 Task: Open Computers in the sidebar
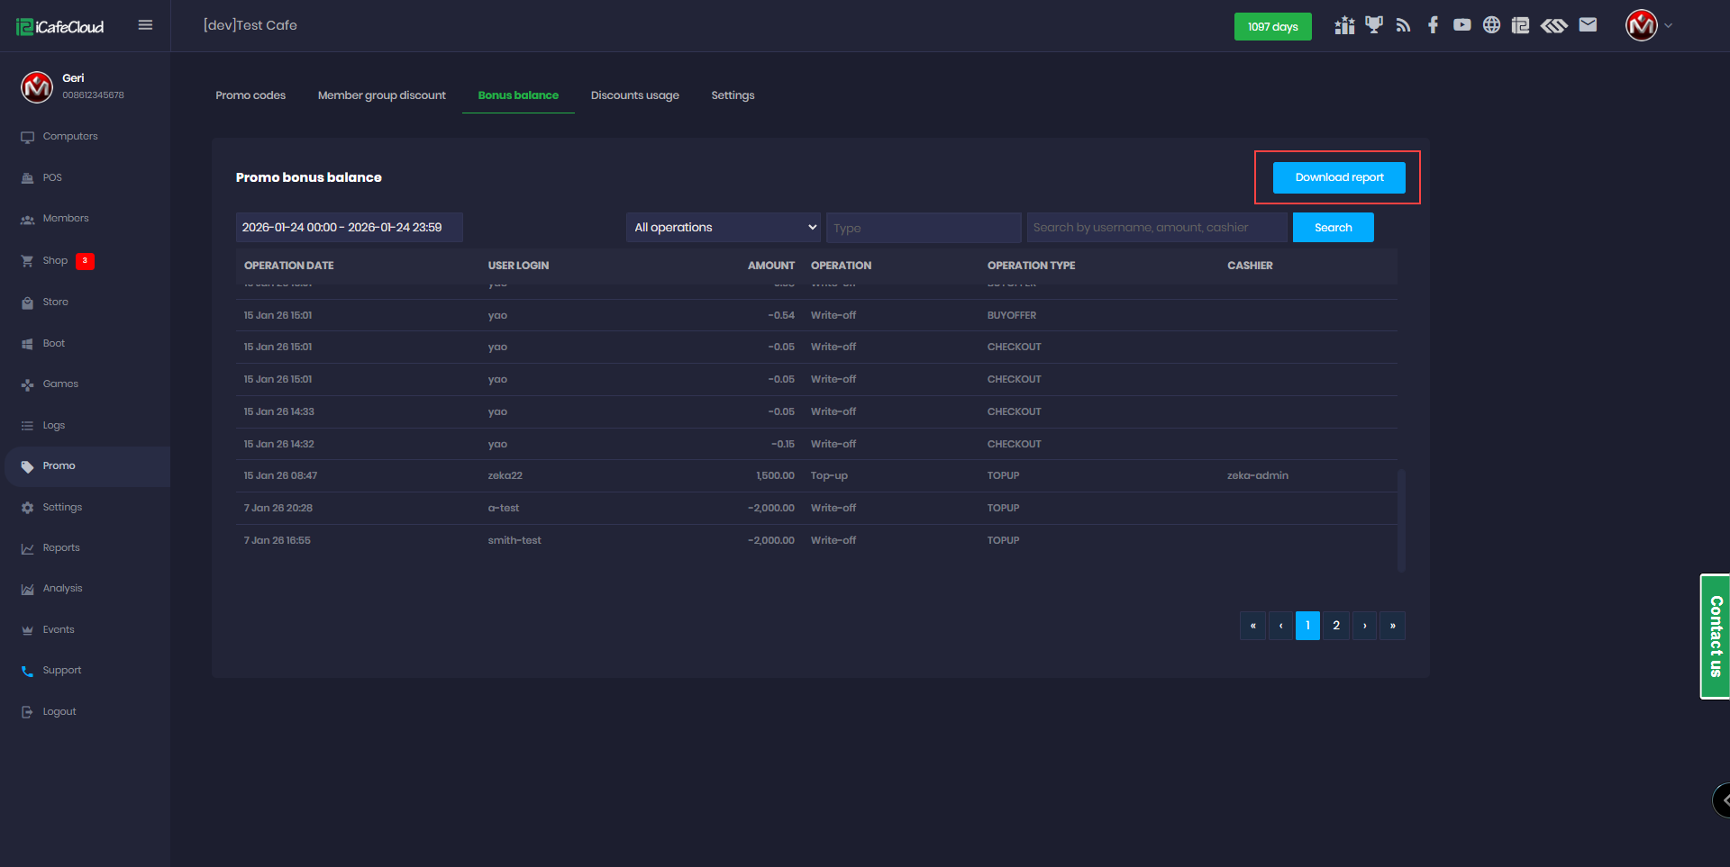click(70, 137)
